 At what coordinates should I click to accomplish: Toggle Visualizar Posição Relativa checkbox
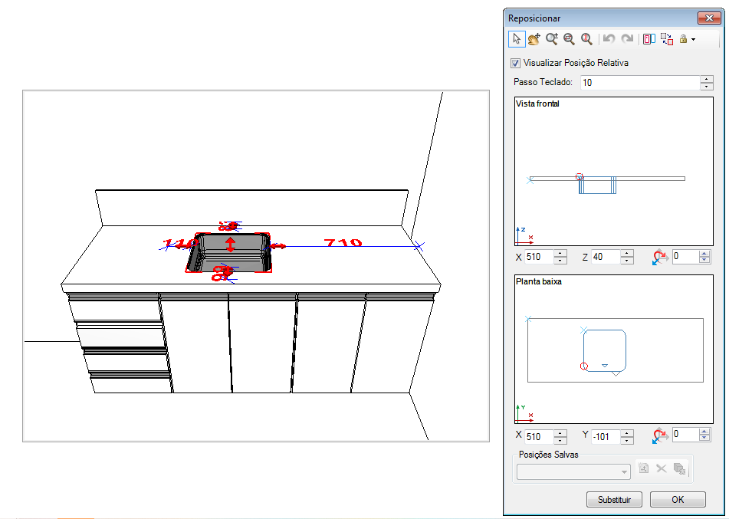tap(515, 63)
